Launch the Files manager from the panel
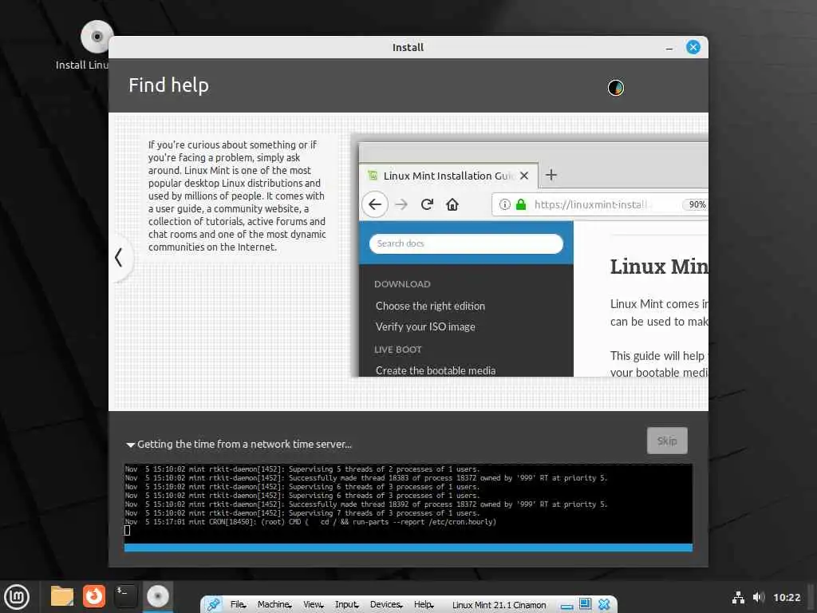 [62, 596]
